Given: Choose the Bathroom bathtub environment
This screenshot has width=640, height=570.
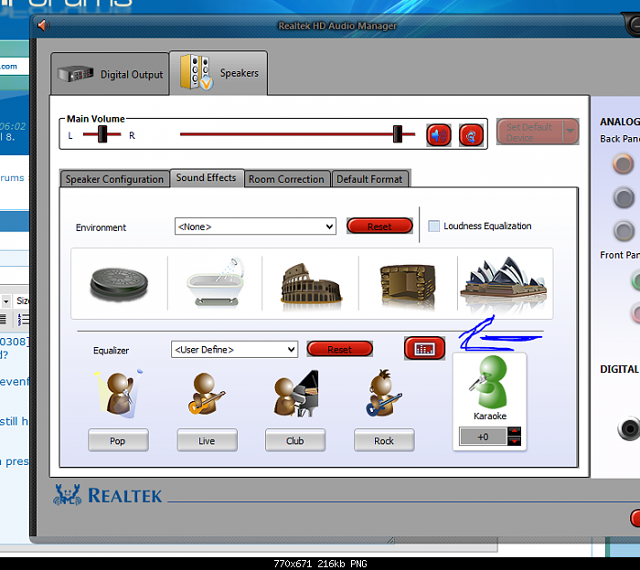Looking at the screenshot, I should pos(216,282).
